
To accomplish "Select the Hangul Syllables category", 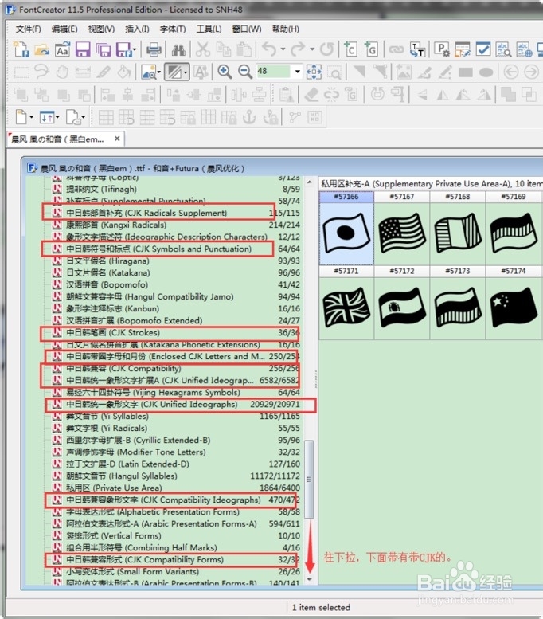I will coord(176,476).
